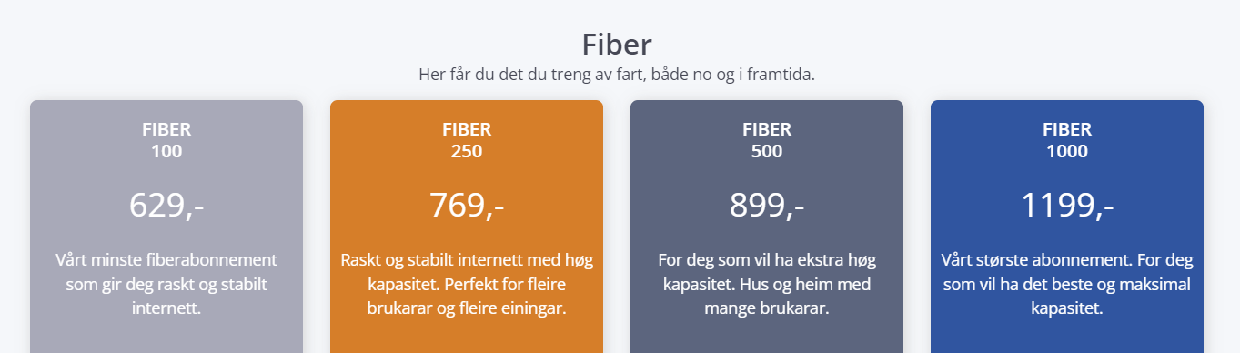1240x353 pixels.
Task: Click the 769,- price
Action: tap(467, 206)
